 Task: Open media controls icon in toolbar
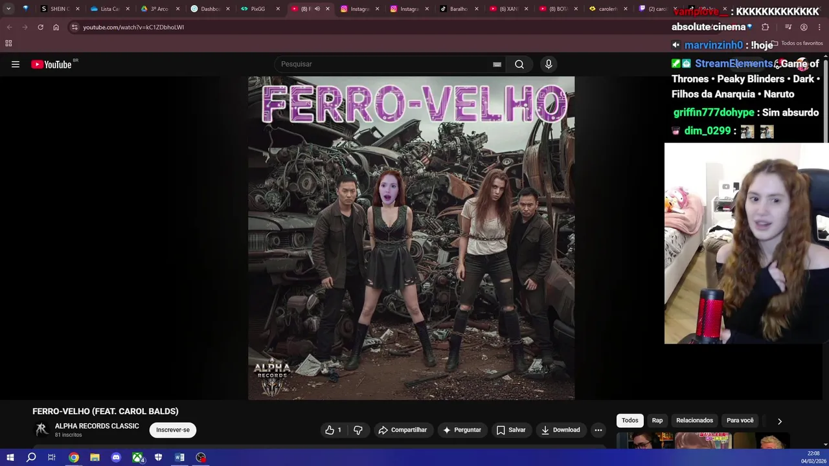pyautogui.click(x=788, y=27)
